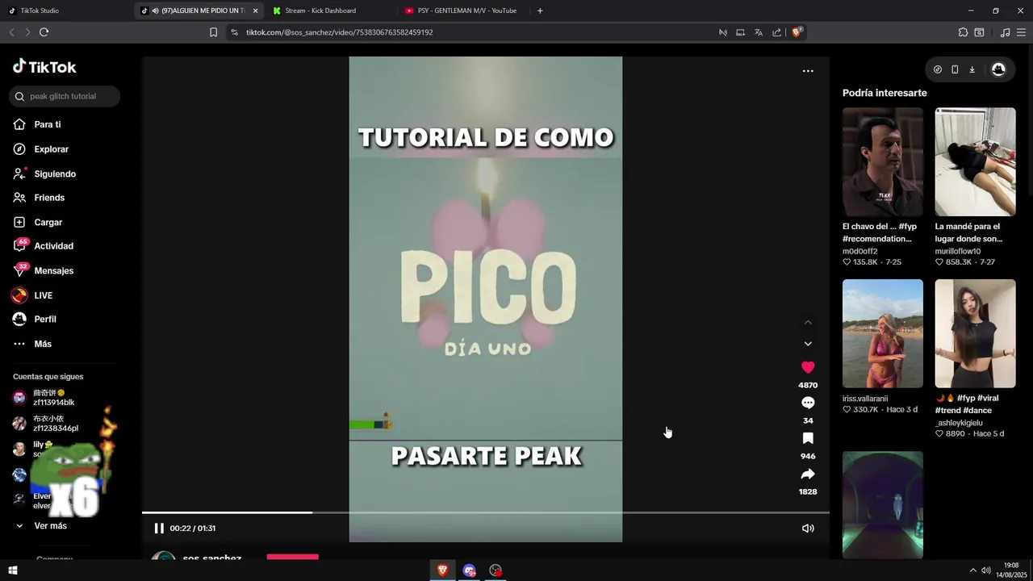This screenshot has height=581, width=1033.
Task: Go to Explorar
Action: [x=51, y=149]
